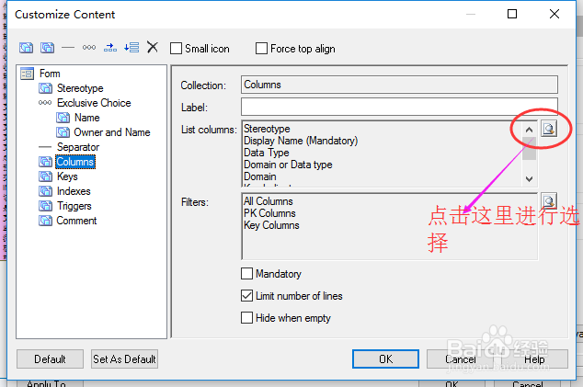The image size is (583, 387).
Task: Click the Indexes tree item icon
Action: [x=45, y=191]
